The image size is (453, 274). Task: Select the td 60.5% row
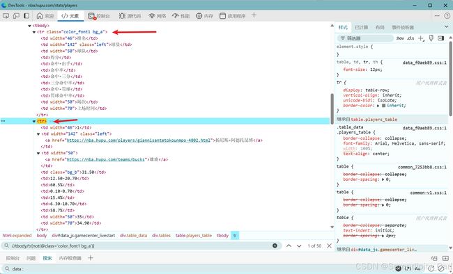point(57,185)
